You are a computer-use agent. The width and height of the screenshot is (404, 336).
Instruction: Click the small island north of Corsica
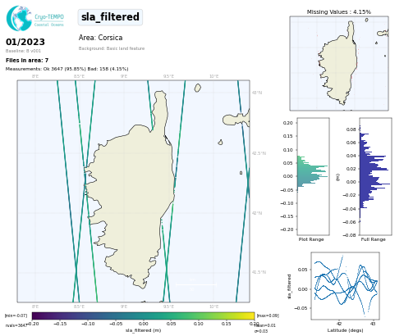[198, 88]
